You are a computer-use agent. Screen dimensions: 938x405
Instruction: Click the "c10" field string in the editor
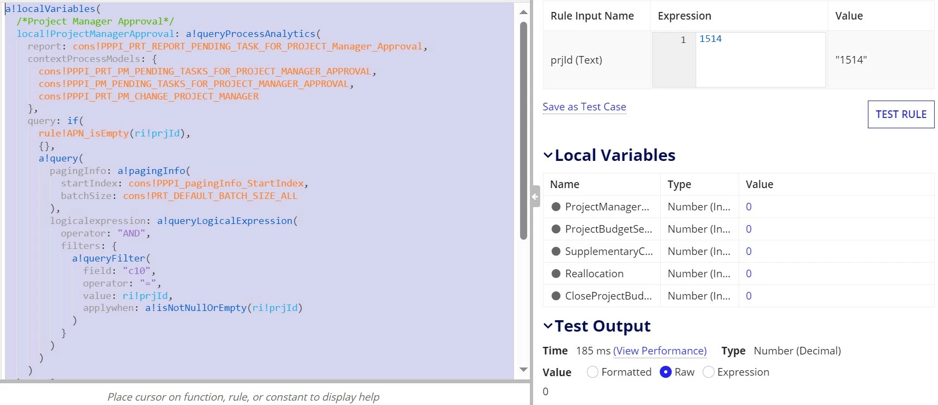(x=137, y=271)
